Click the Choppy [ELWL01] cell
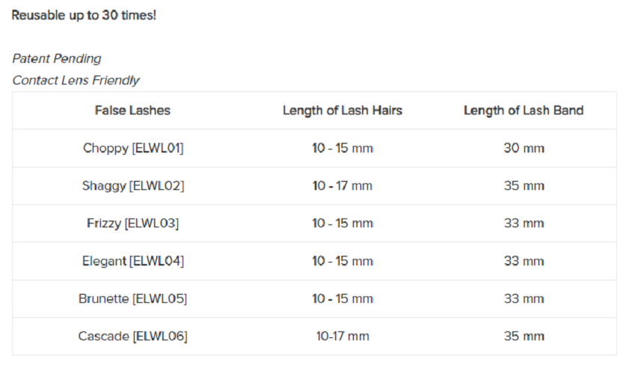Viewport: 632px width, 374px height. (x=133, y=148)
